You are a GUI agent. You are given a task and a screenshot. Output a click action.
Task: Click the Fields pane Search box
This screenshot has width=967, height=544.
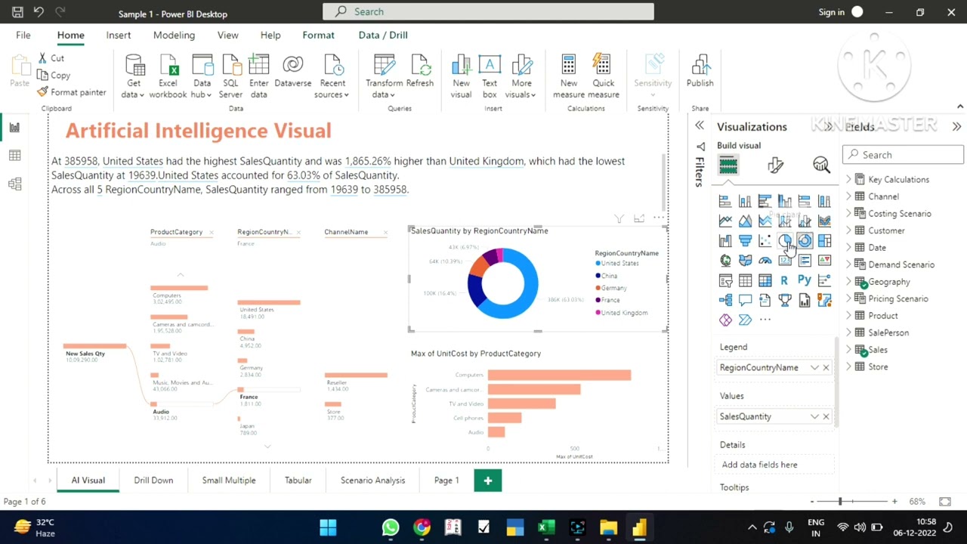pyautogui.click(x=904, y=155)
